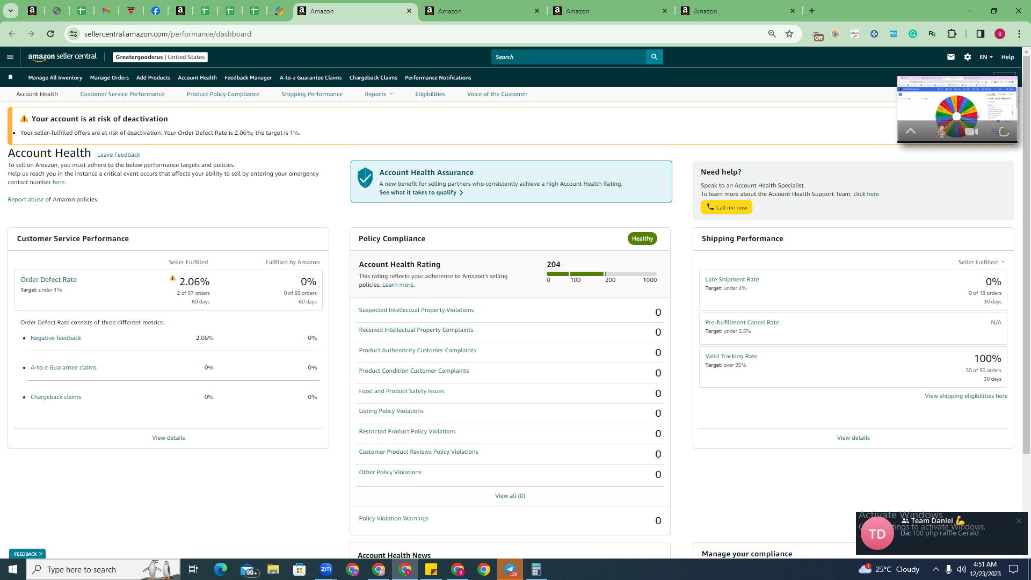Click the browser zoom magnifier icon
Image resolution: width=1031 pixels, height=580 pixels.
pyautogui.click(x=772, y=34)
